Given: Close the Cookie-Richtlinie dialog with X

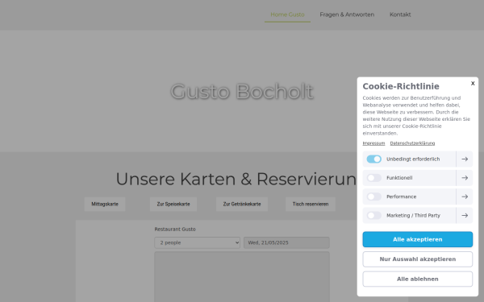Looking at the screenshot, I should 473,84.
